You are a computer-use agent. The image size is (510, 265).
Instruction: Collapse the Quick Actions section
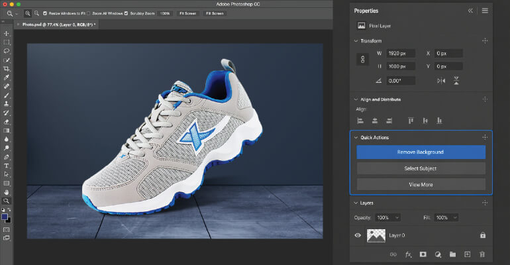pos(356,138)
